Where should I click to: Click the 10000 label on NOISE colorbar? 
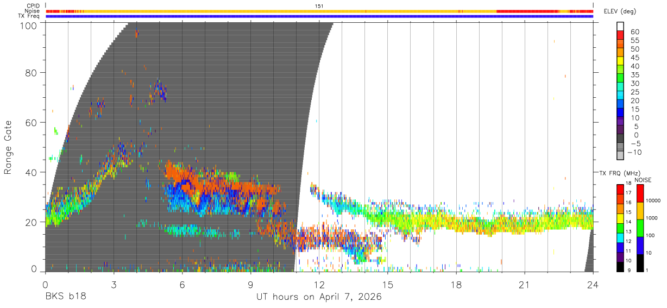[x=653, y=200]
